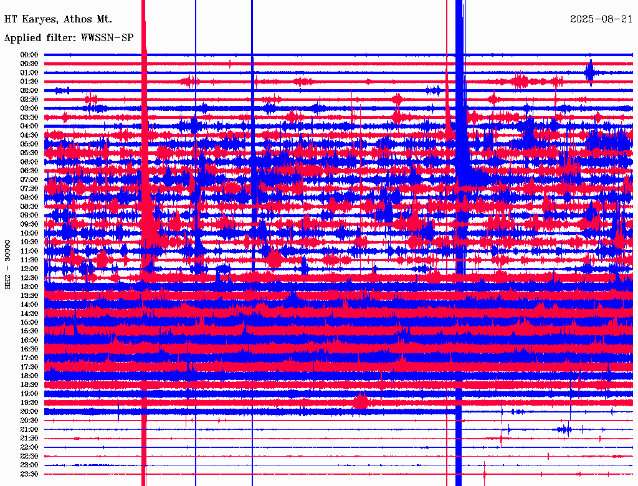The width and height of the screenshot is (638, 486).
Task: Select the 19:30 time label
Action: click(x=29, y=403)
